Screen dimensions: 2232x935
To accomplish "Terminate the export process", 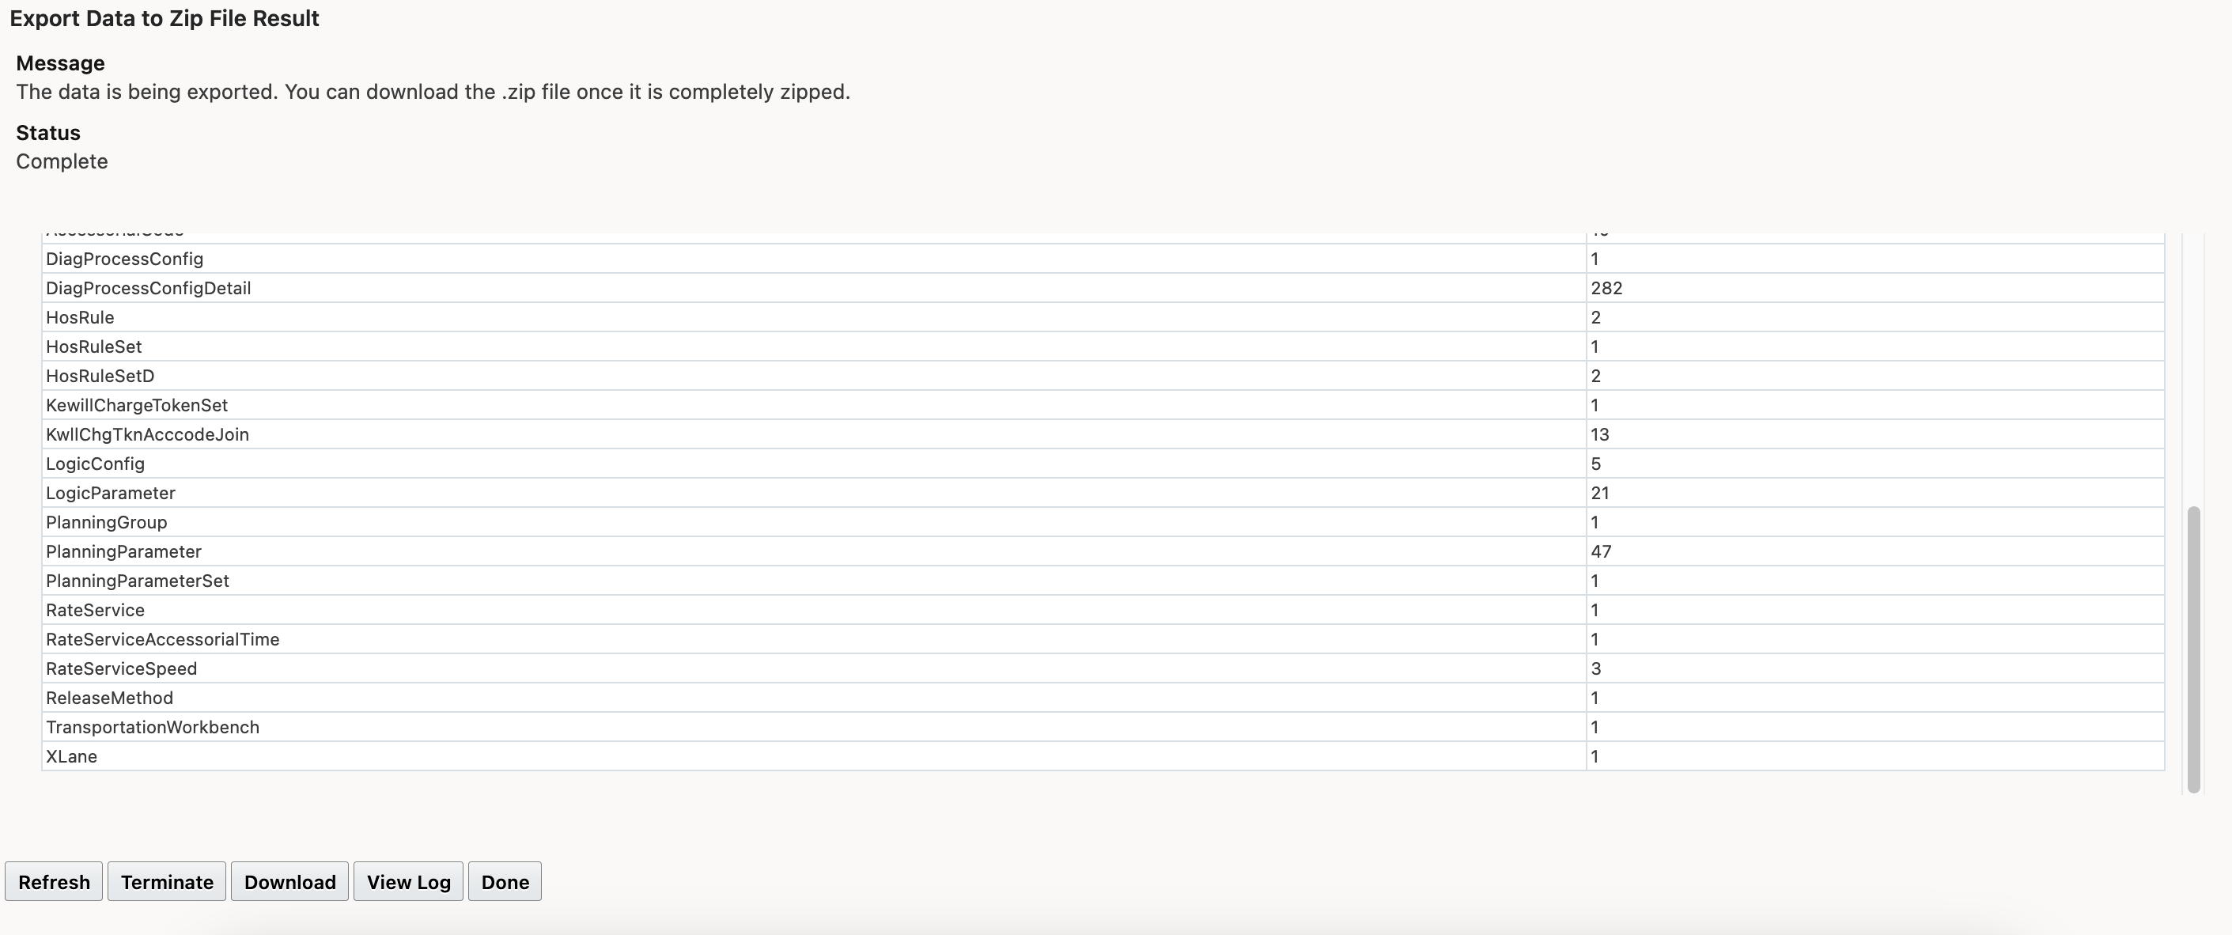I will coord(166,881).
